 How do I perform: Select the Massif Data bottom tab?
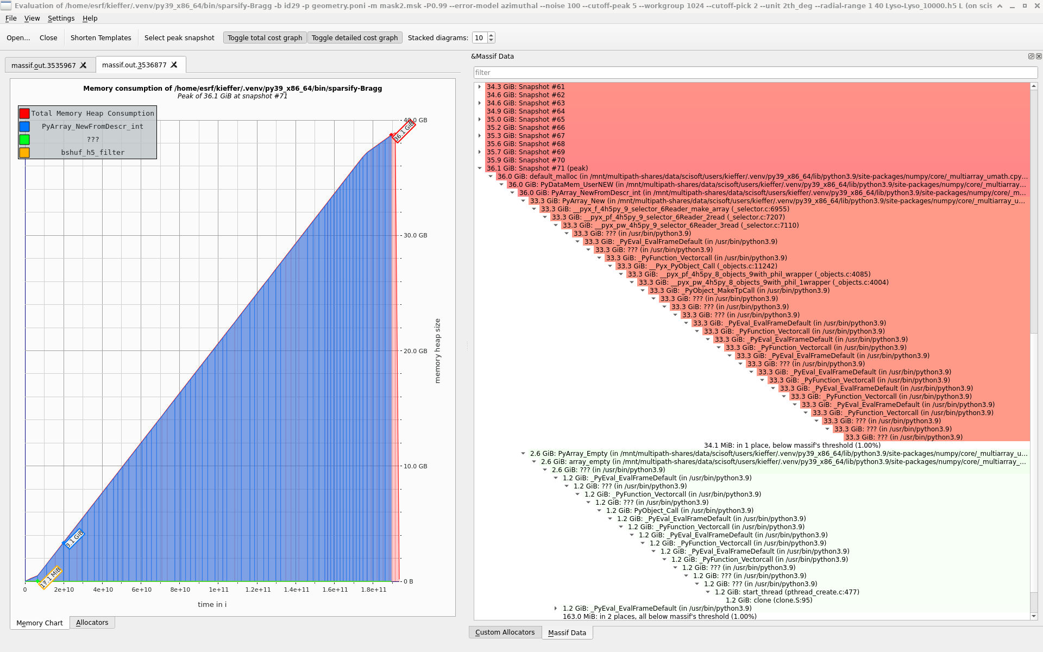coord(567,633)
